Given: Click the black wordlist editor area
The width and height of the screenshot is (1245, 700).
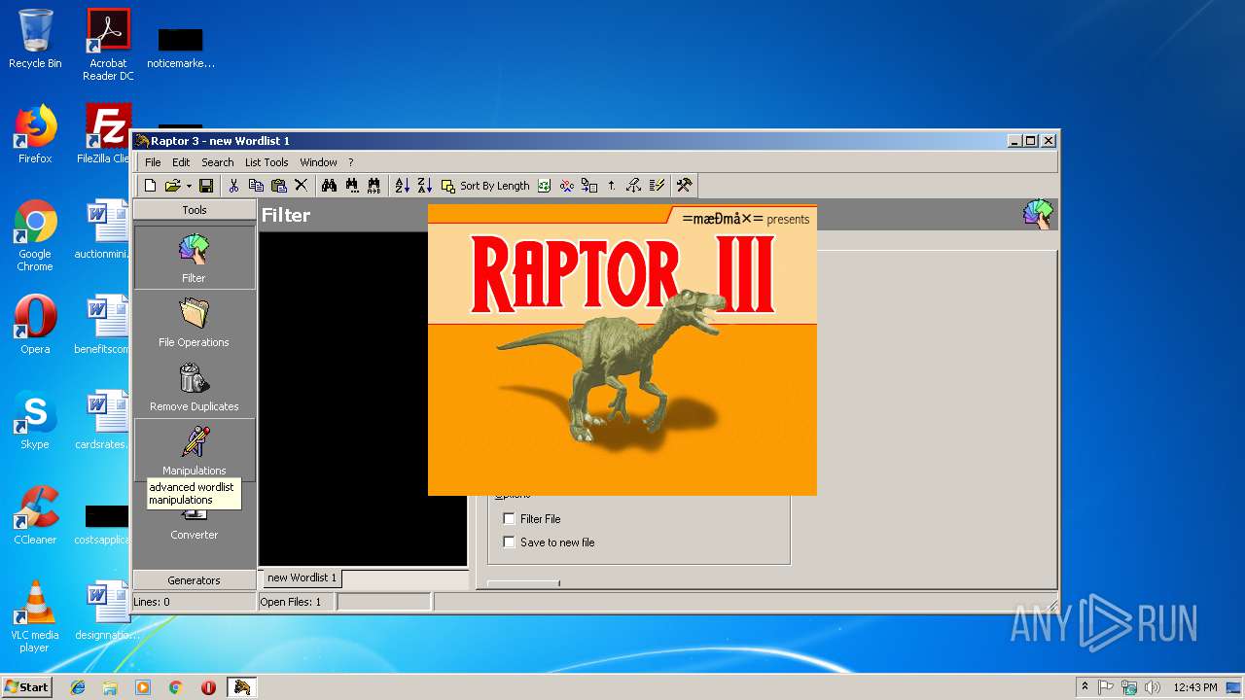Looking at the screenshot, I should coord(363,399).
